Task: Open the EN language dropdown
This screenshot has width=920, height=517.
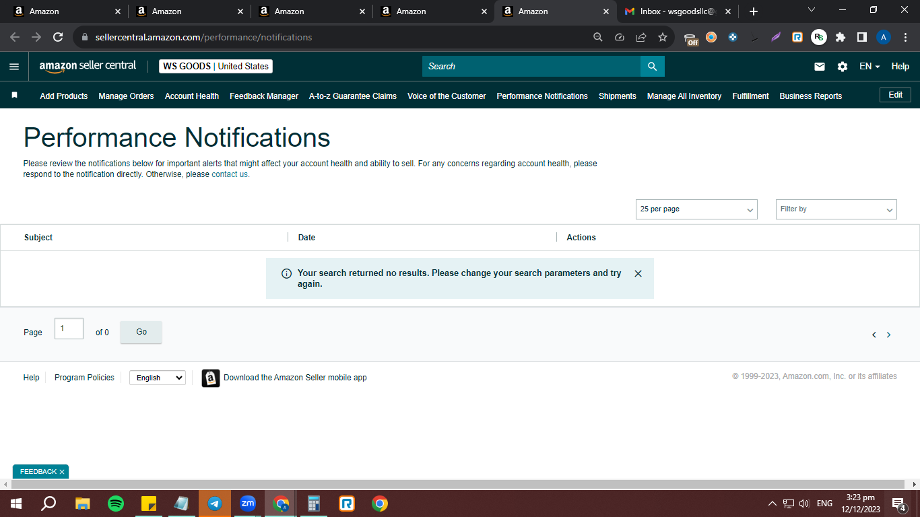Action: pos(869,67)
